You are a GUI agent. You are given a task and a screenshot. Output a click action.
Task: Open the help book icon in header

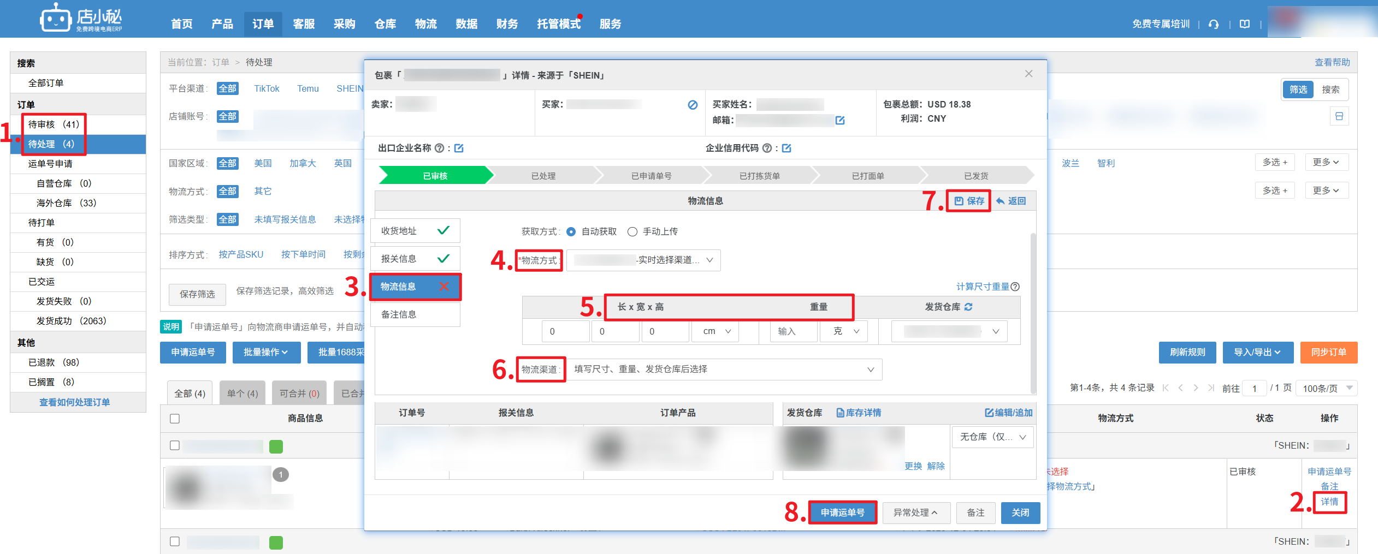pos(1245,24)
